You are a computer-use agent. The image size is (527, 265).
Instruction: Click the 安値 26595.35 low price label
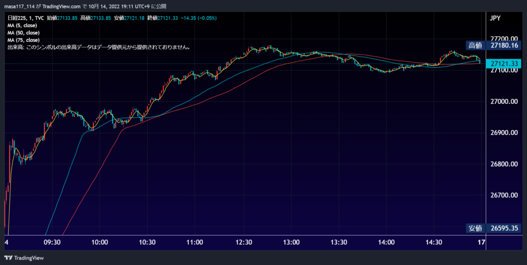[x=494, y=228]
